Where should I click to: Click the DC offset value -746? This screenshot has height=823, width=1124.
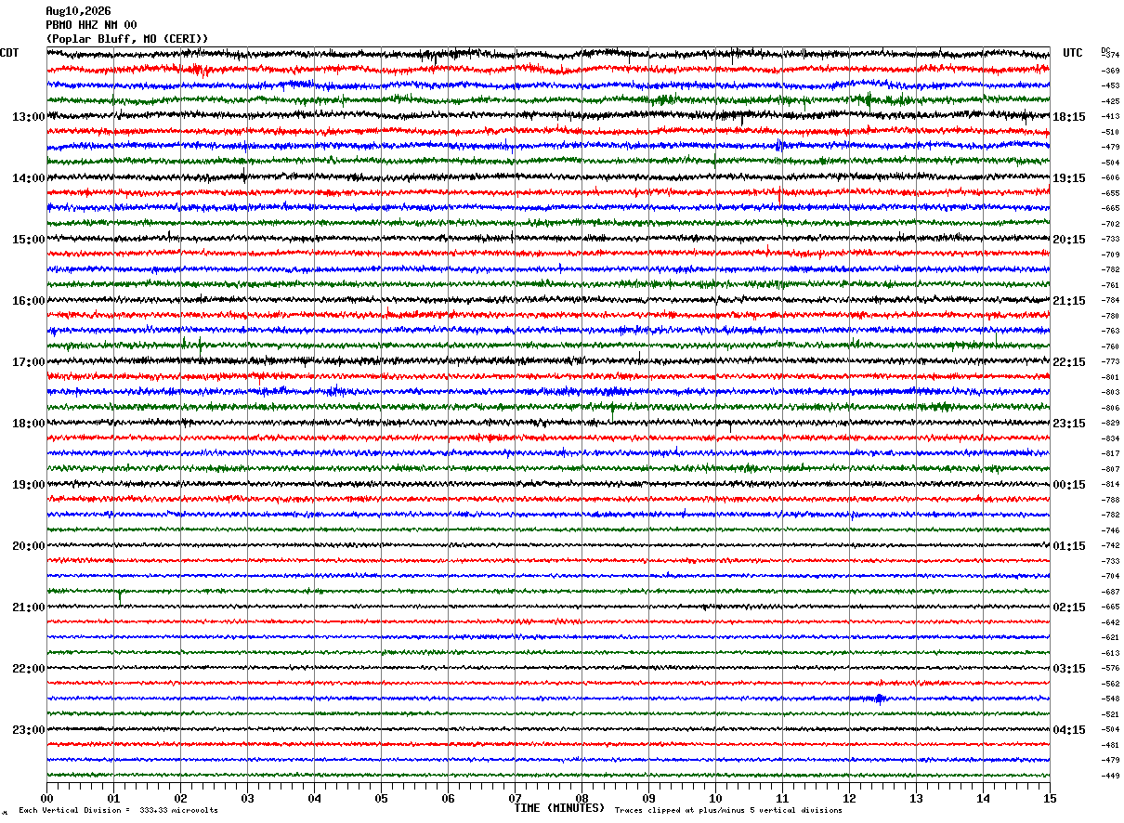point(1110,530)
